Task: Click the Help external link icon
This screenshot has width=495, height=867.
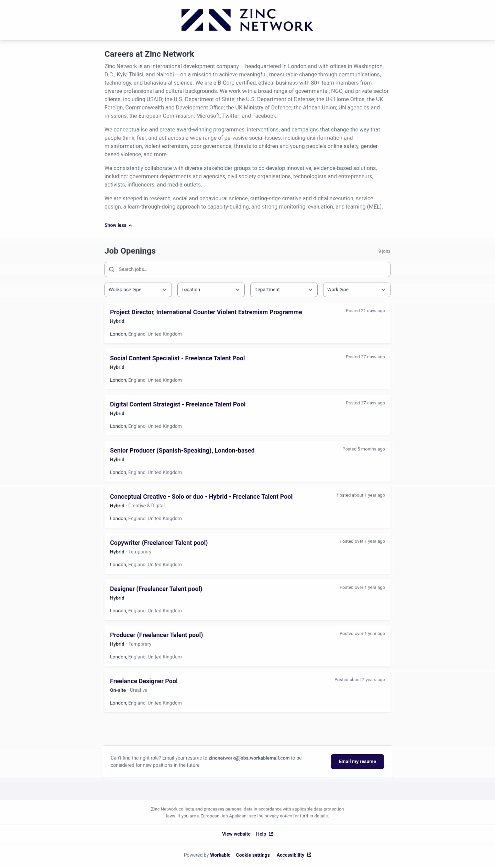Action: 271,834
